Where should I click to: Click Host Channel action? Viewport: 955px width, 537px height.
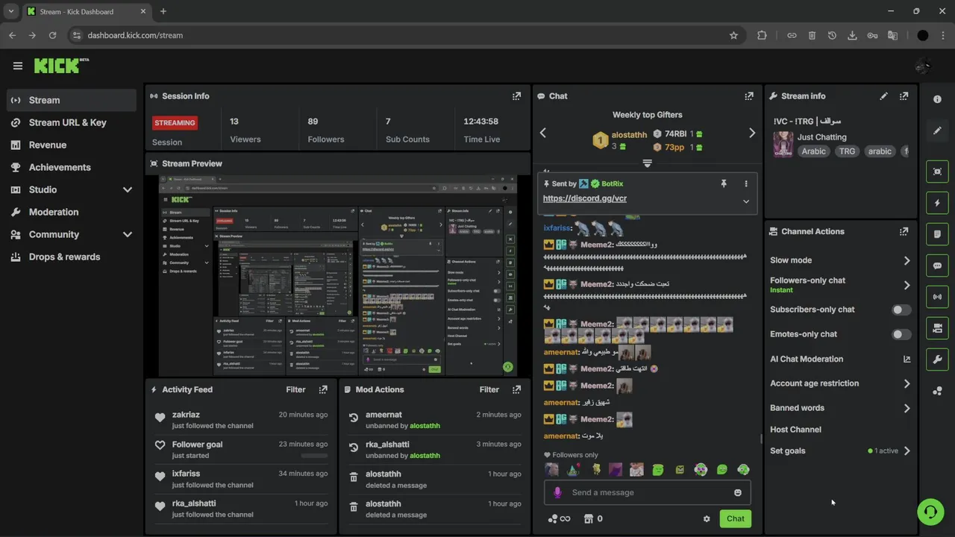click(795, 430)
